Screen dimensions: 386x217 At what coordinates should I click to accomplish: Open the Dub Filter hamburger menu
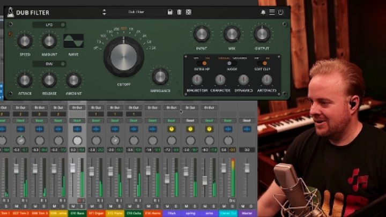[272, 12]
